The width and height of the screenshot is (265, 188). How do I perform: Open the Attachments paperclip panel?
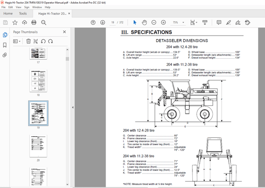(x=5, y=55)
